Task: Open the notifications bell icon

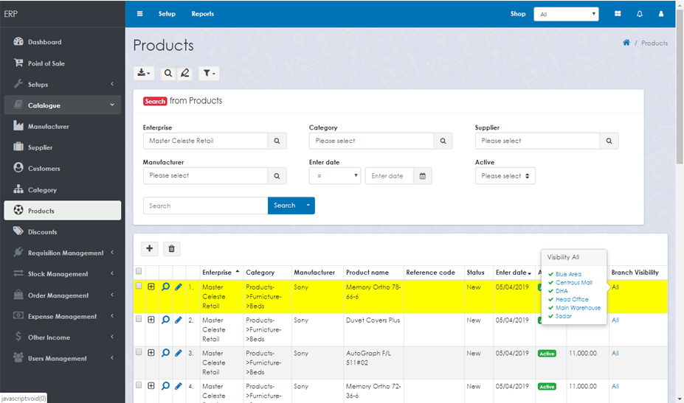Action: pos(639,14)
